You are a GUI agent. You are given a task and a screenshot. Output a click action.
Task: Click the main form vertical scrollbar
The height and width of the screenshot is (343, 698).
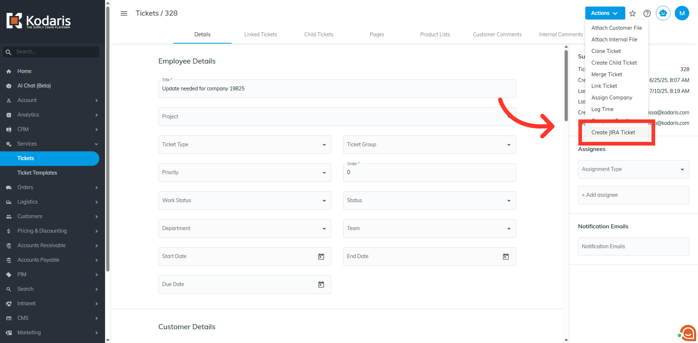tap(566, 86)
